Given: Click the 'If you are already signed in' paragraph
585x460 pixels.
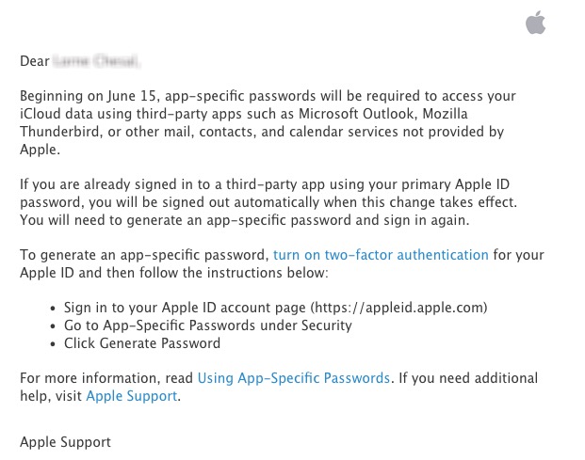Looking at the screenshot, I should tap(268, 202).
